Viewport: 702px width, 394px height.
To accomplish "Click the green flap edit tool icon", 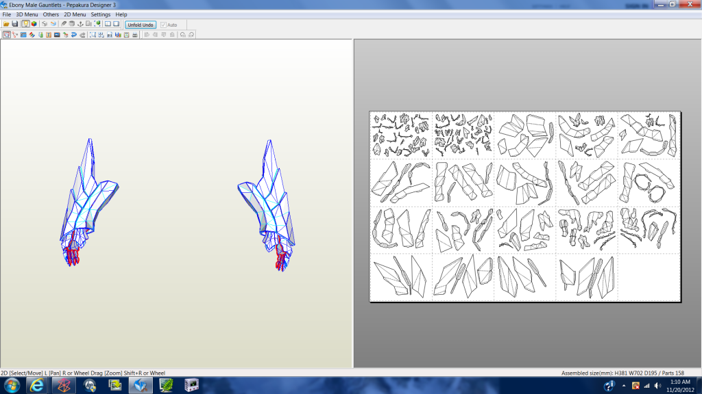I will 40,34.
